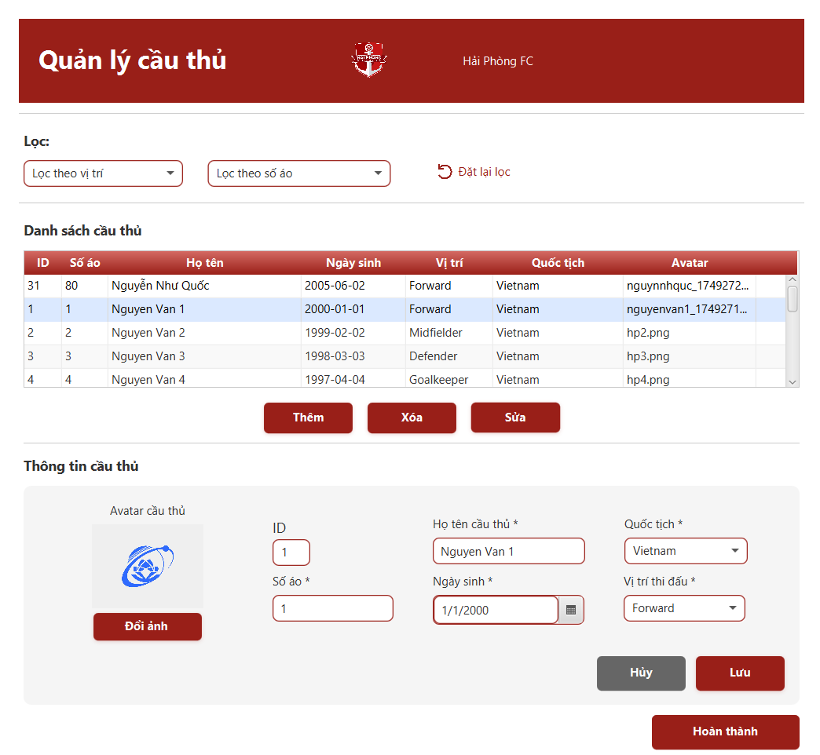
Task: Expand the 'Lọc theo số áo' dropdown
Action: point(298,173)
